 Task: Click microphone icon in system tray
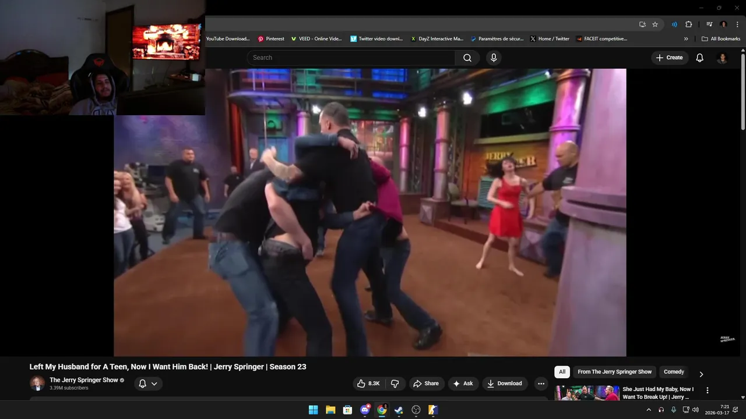tap(674, 410)
